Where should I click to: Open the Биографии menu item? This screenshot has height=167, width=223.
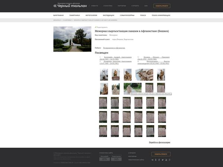tap(58, 15)
